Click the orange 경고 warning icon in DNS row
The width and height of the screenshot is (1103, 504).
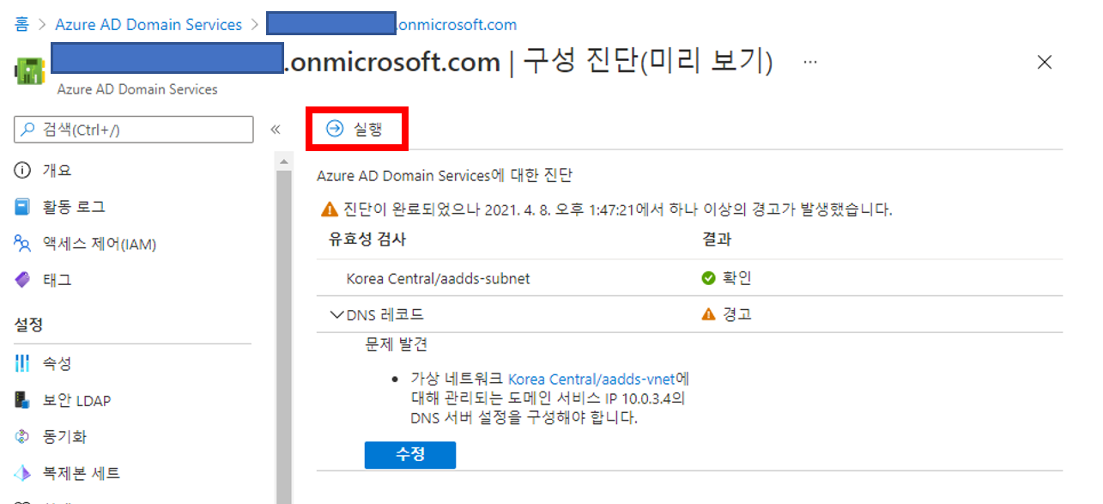click(708, 314)
